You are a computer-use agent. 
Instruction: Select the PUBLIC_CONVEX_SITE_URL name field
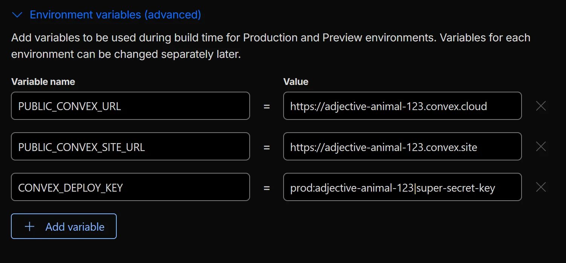[130, 147]
